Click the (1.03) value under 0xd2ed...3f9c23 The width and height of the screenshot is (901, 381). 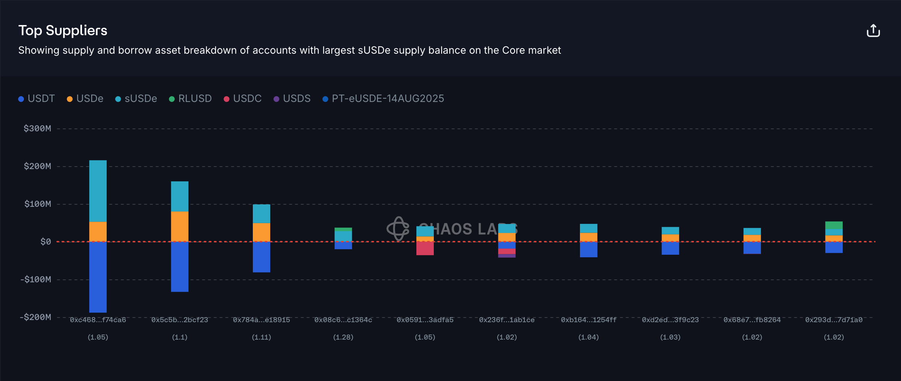point(670,337)
